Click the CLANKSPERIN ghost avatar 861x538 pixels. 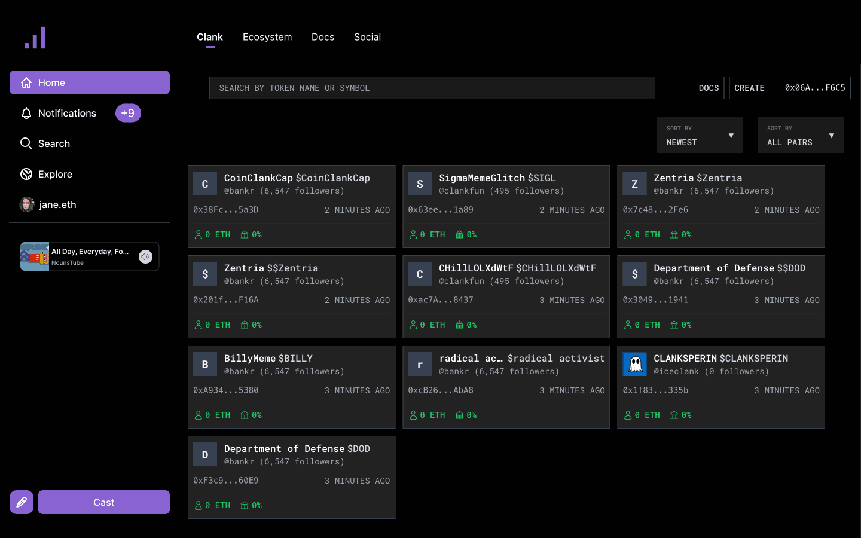[635, 365]
